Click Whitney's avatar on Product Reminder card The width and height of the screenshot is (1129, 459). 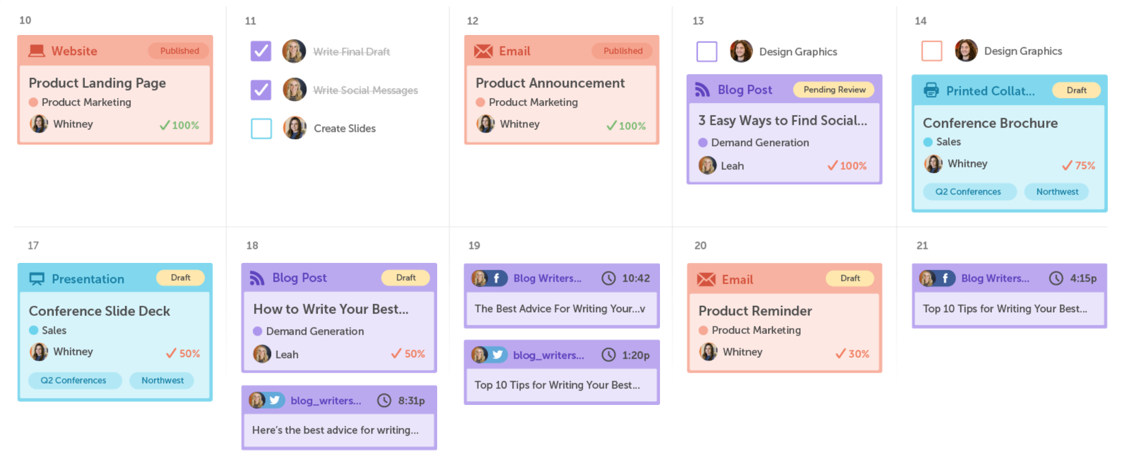coord(708,351)
